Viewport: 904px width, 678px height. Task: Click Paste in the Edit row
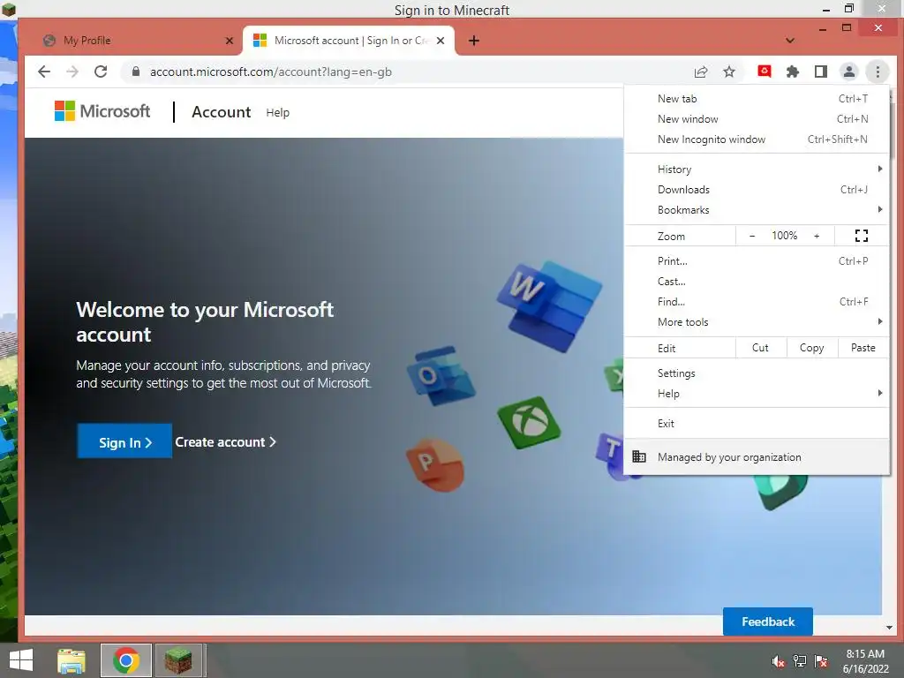[x=863, y=348]
